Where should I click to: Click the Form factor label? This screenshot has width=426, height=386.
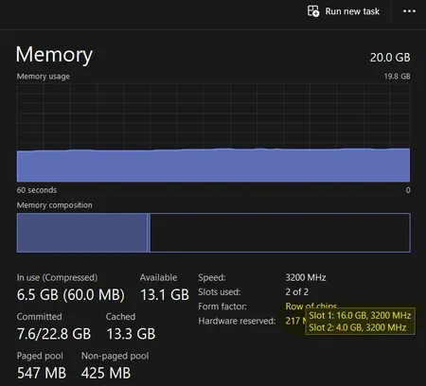222,307
